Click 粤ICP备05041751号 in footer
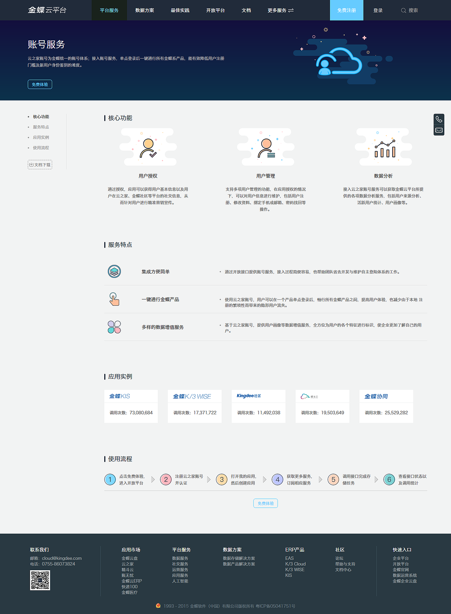451x614 pixels. point(276,606)
